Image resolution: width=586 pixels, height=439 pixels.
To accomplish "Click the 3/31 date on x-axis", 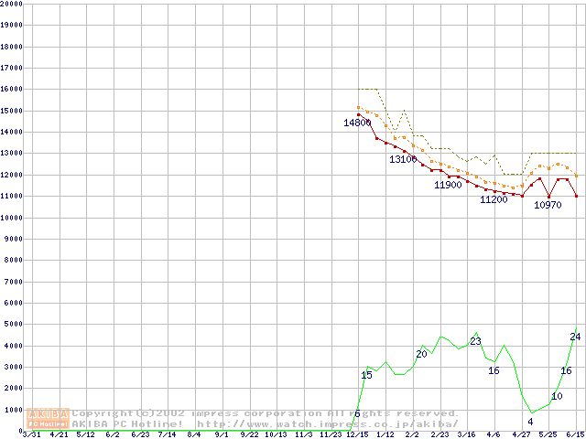I will (31, 434).
